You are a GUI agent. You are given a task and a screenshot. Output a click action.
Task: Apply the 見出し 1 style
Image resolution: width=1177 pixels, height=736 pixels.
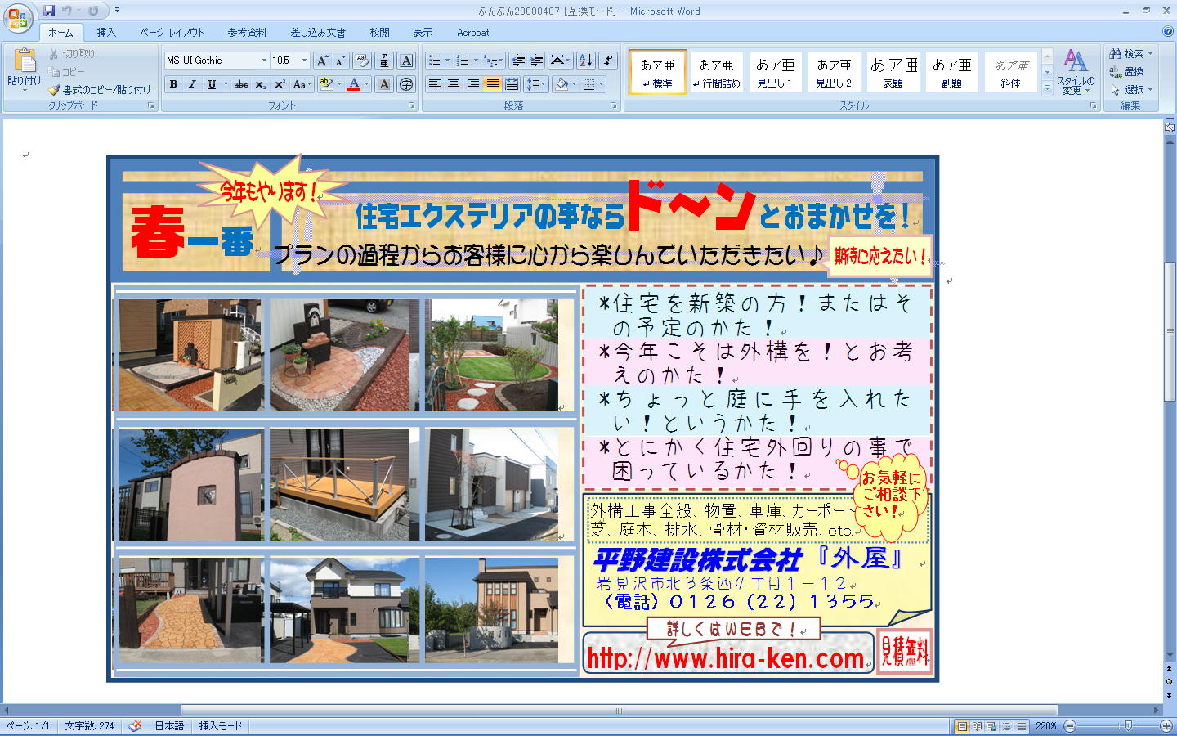[775, 72]
